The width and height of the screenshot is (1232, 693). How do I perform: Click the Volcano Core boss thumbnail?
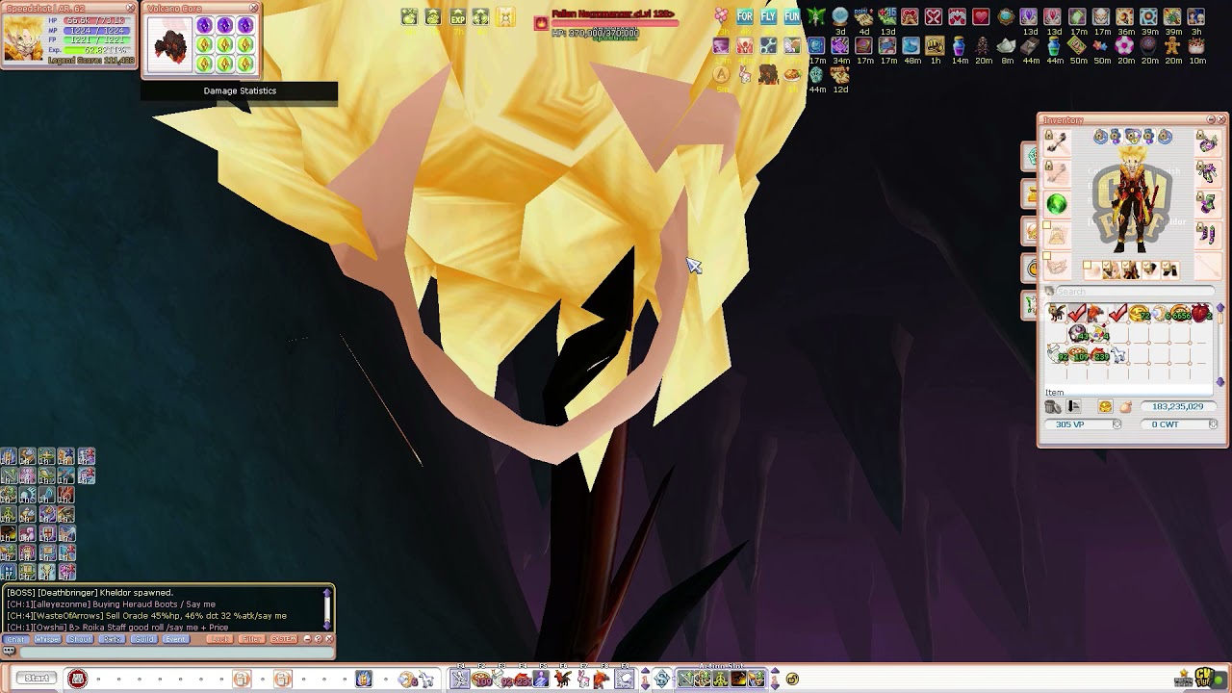pos(172,44)
